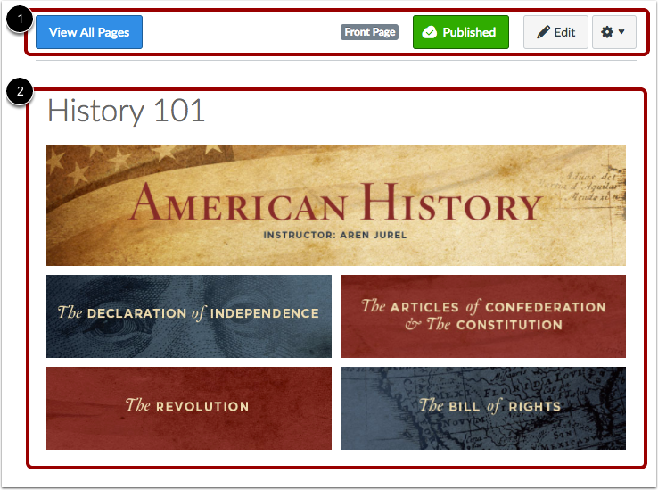Toggle the Published status button

461,32
